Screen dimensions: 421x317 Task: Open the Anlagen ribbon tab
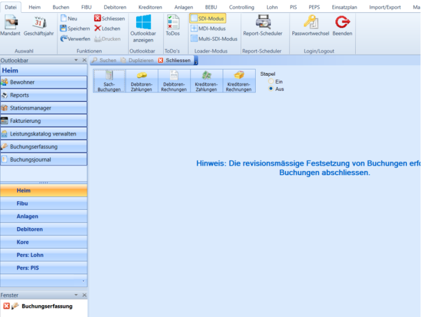tap(184, 7)
